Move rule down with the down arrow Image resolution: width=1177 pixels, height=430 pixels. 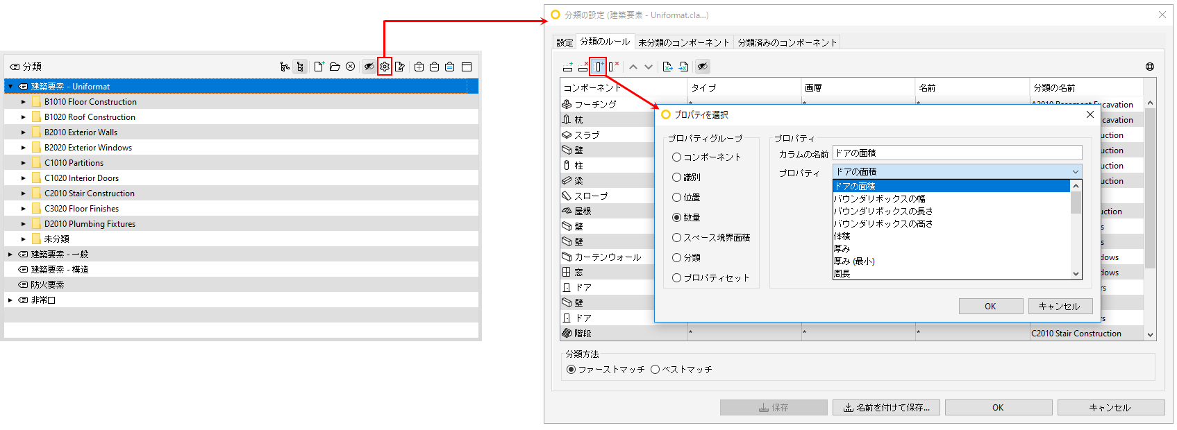tap(649, 67)
